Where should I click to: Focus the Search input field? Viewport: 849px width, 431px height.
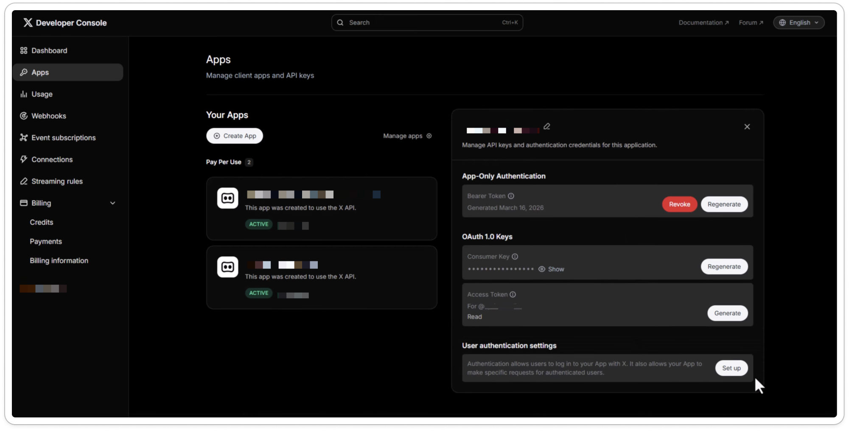(427, 22)
